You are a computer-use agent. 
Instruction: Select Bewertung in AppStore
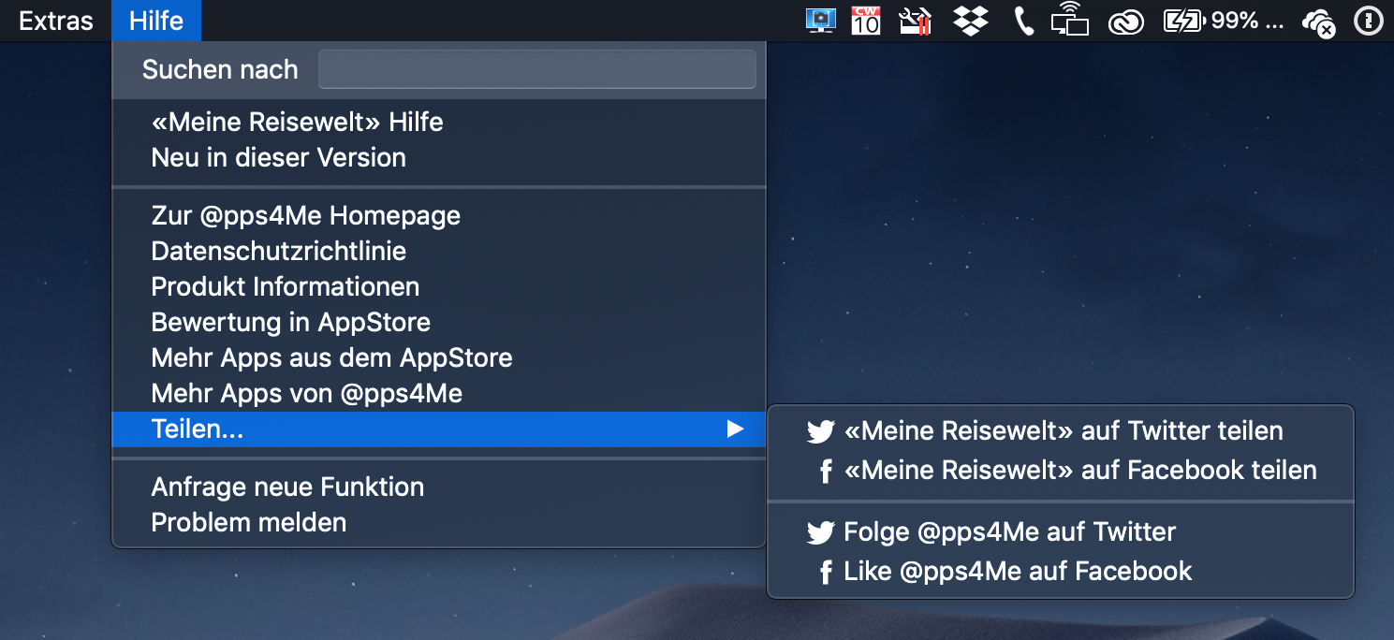tap(439, 323)
